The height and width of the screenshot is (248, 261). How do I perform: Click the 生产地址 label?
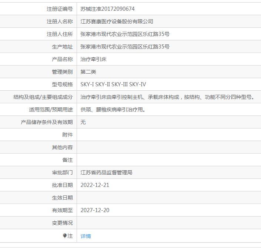(63, 47)
